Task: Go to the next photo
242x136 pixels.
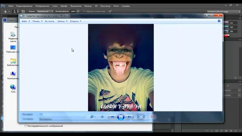Action: click(x=129, y=117)
